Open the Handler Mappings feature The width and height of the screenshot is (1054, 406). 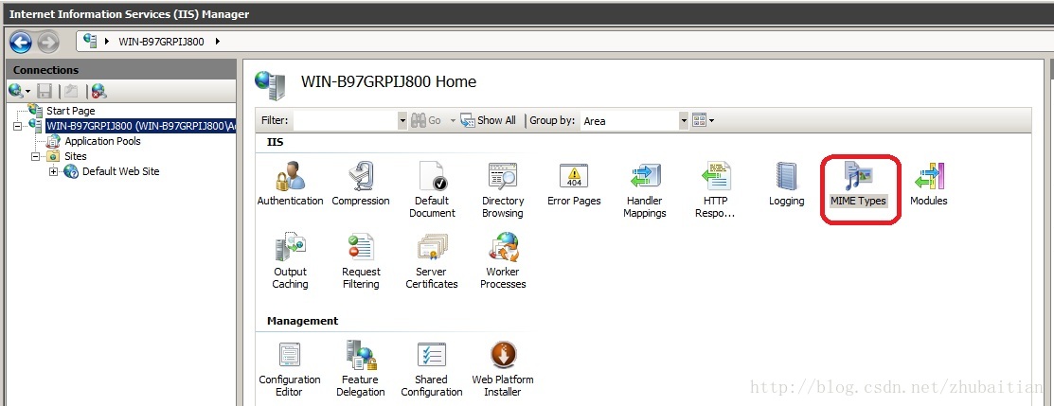point(645,189)
